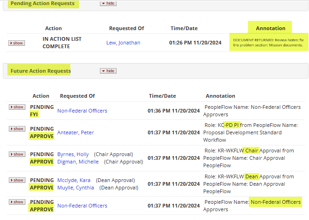The height and width of the screenshot is (220, 309).
Task: Select the Digman, Michelle link
Action: pos(78,162)
